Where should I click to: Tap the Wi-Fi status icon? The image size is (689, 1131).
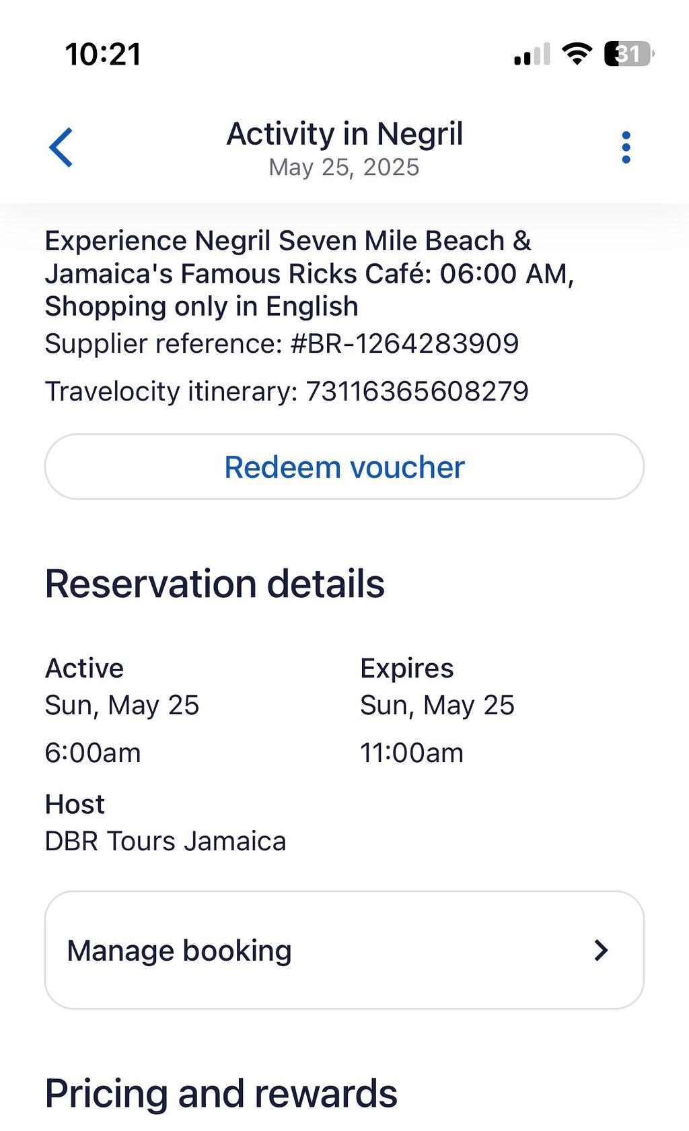577,53
